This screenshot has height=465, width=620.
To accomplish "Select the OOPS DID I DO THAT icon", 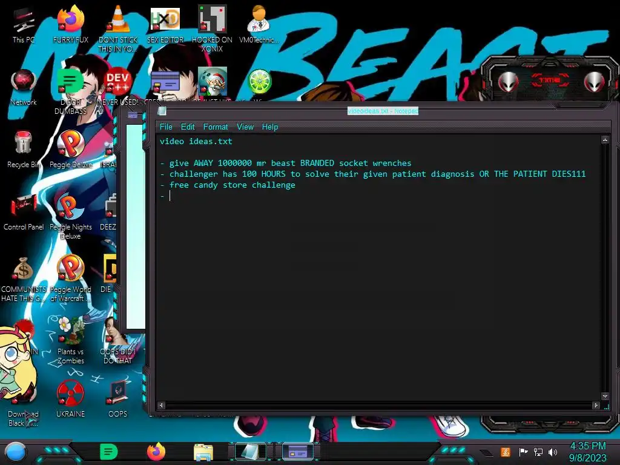I will [x=118, y=341].
